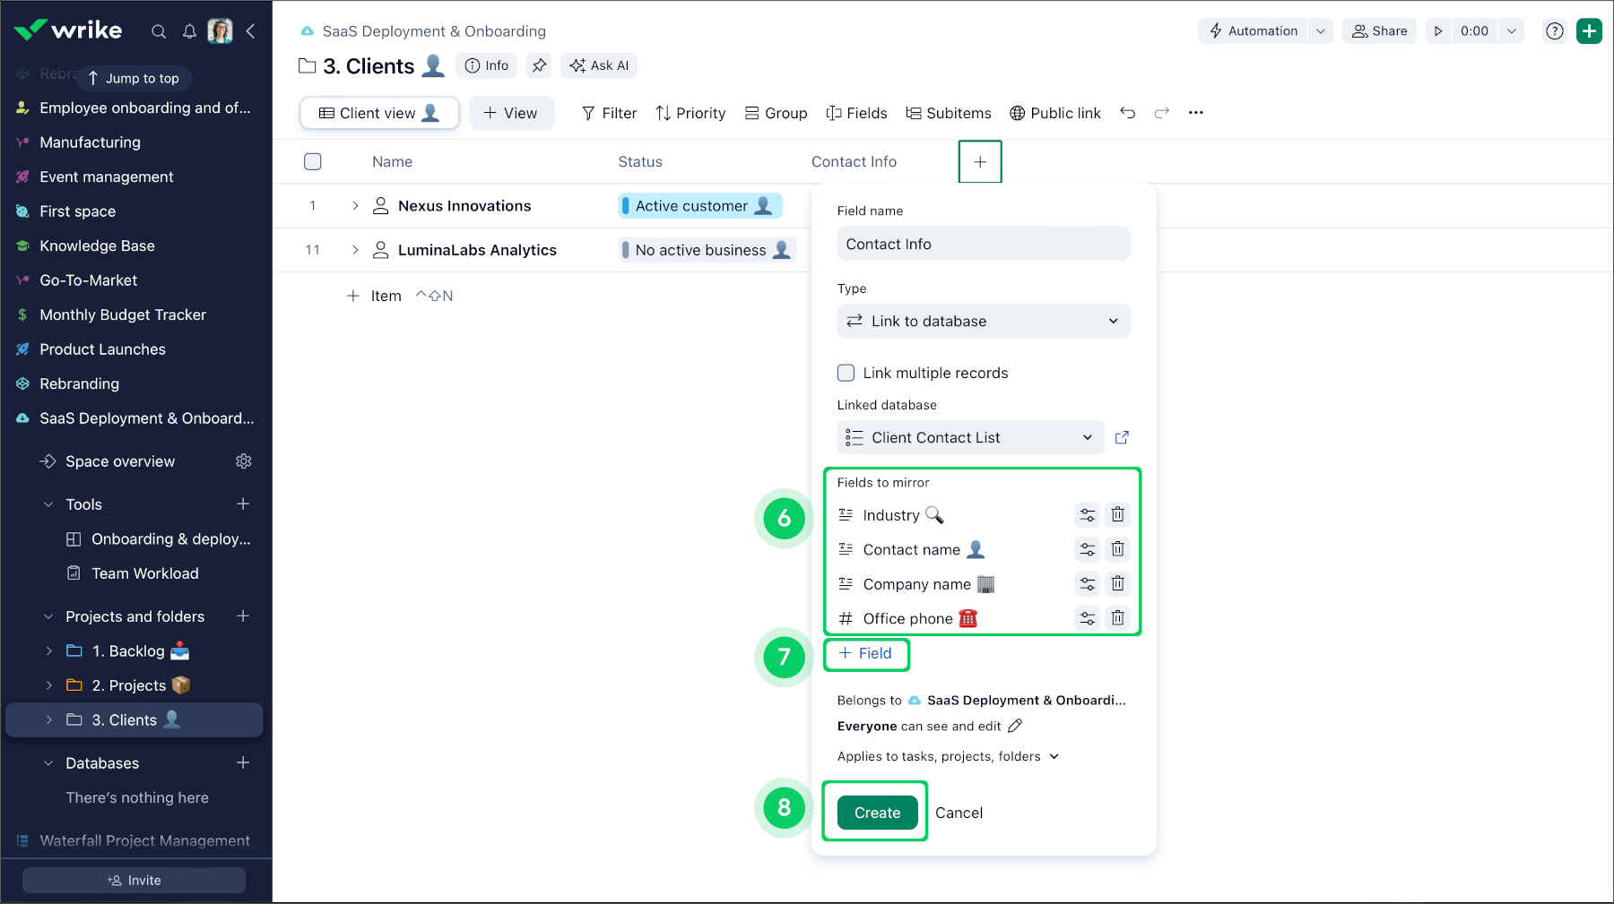Delete the Office phone mirrored field

1117,617
